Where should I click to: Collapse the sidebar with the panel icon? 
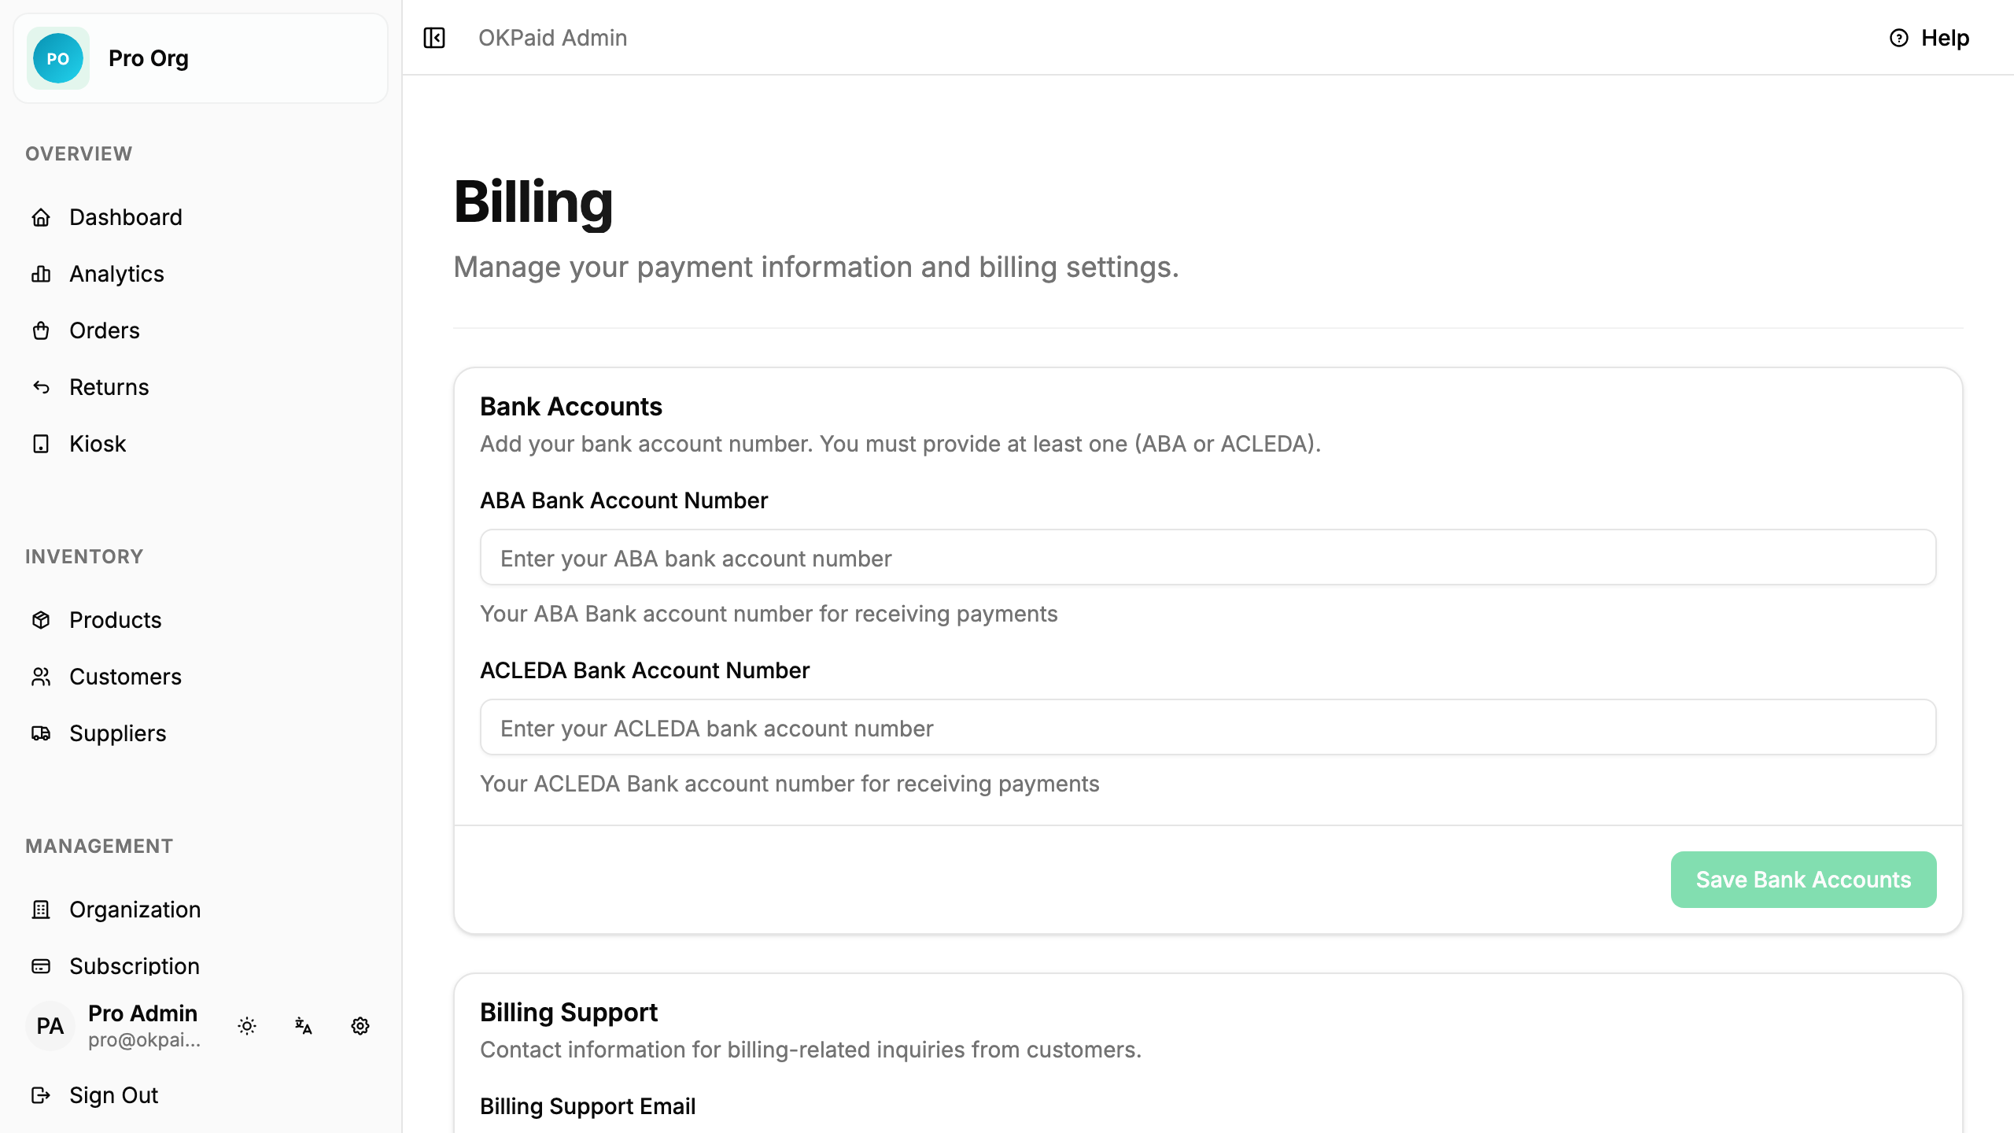click(x=434, y=38)
